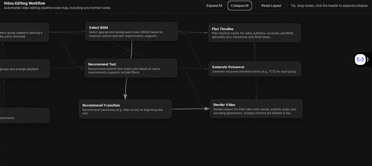Click the Collapse All button
The width and height of the screenshot is (372, 166).
tap(240, 6)
